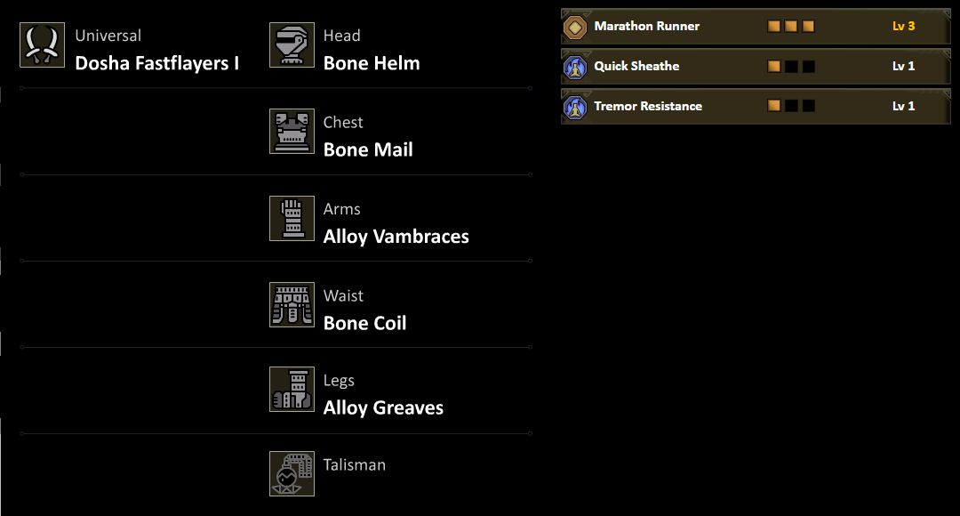Click the Talisman slot label
Screen dimensions: 960x516
click(354, 464)
